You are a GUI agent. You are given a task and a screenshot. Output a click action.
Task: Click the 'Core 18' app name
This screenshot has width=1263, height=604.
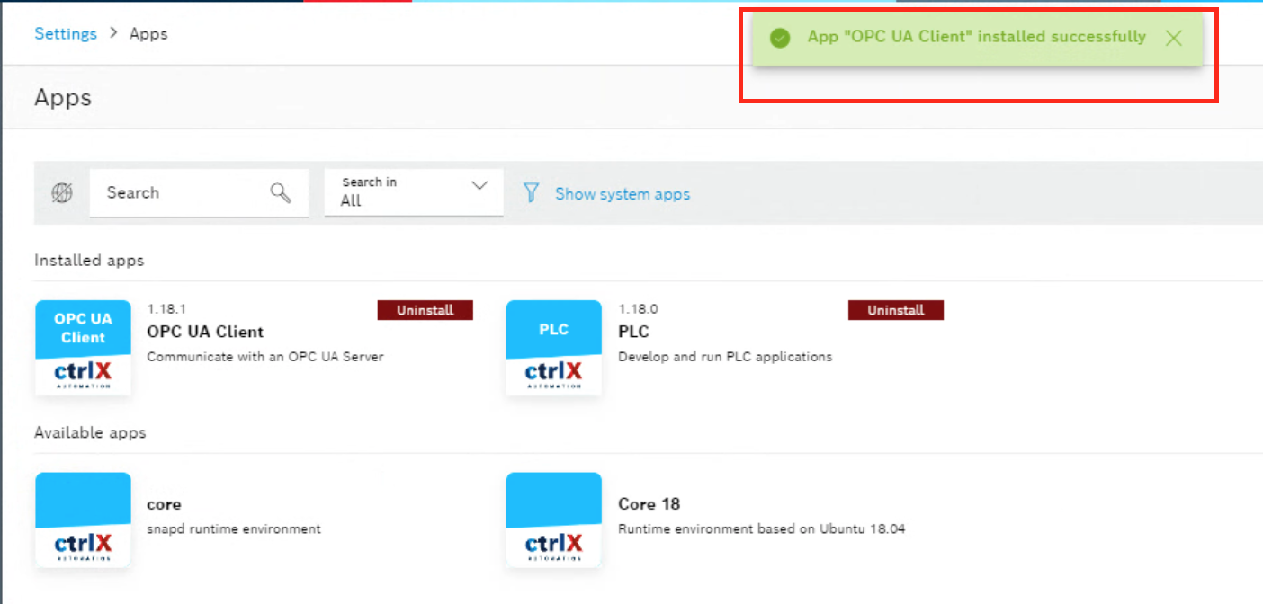click(x=649, y=504)
